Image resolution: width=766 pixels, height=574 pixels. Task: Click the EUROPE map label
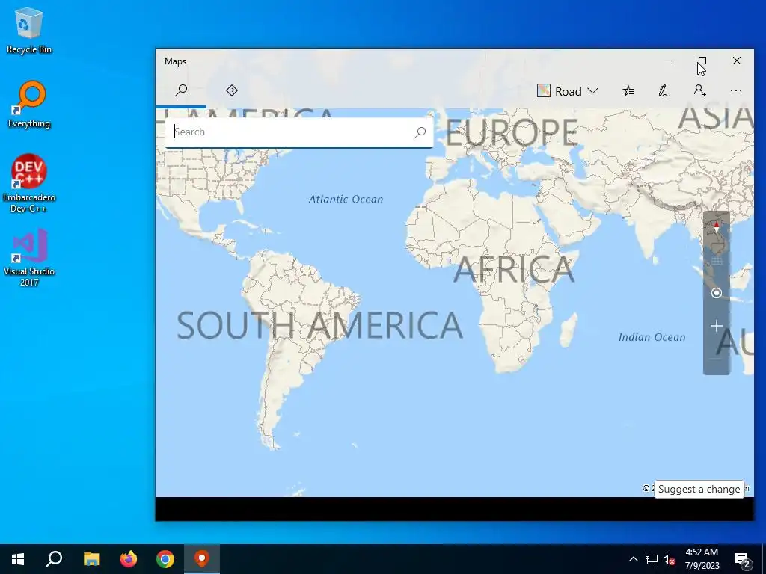(512, 132)
